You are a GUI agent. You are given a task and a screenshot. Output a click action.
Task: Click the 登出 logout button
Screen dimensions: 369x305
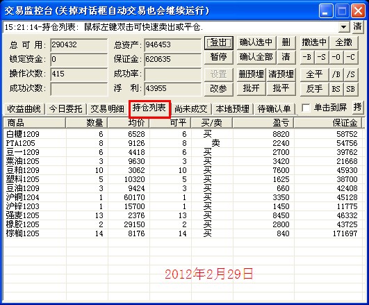[x=219, y=43]
